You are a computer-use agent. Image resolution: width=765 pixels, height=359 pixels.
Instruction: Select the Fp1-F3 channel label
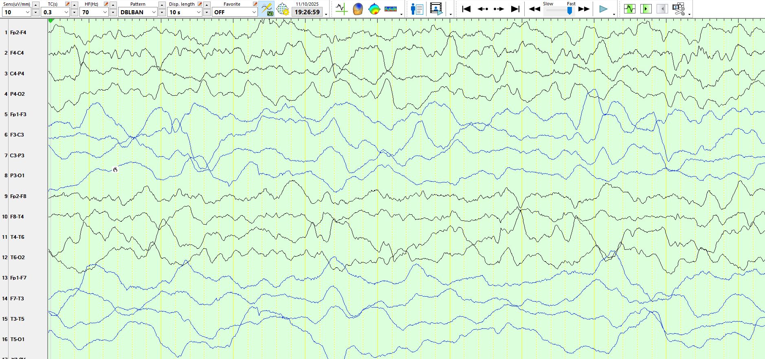(x=18, y=115)
